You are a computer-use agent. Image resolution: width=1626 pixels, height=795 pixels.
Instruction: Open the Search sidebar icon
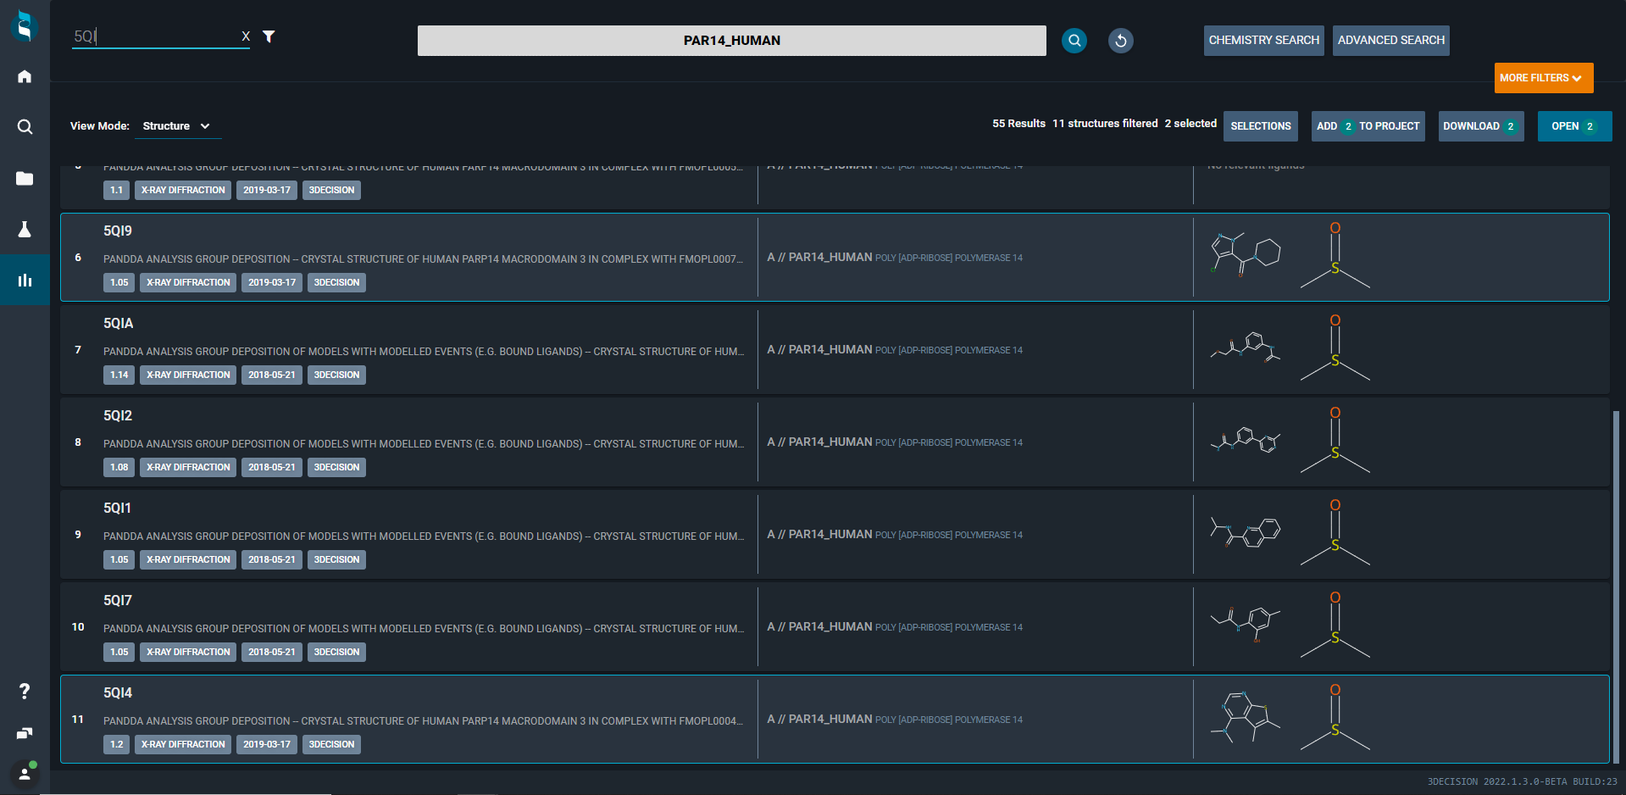coord(25,127)
